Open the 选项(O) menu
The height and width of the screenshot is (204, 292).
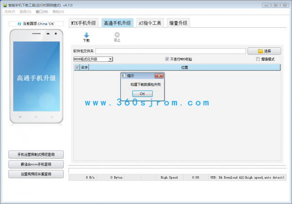pos(25,12)
